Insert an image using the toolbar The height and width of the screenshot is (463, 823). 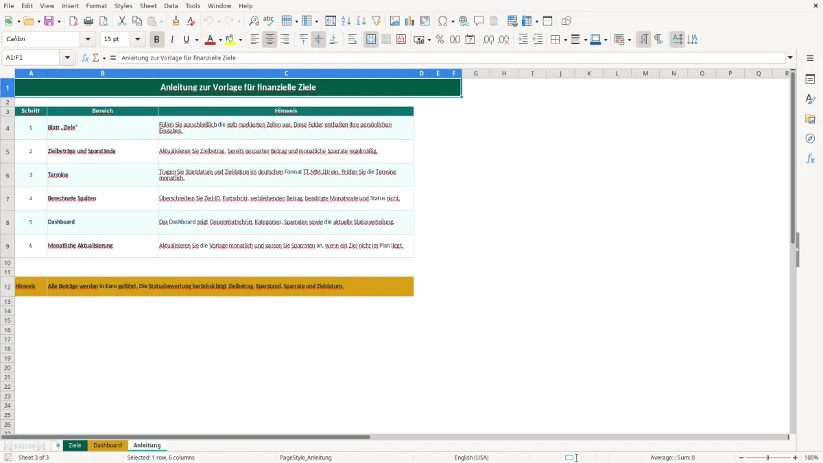pyautogui.click(x=395, y=21)
